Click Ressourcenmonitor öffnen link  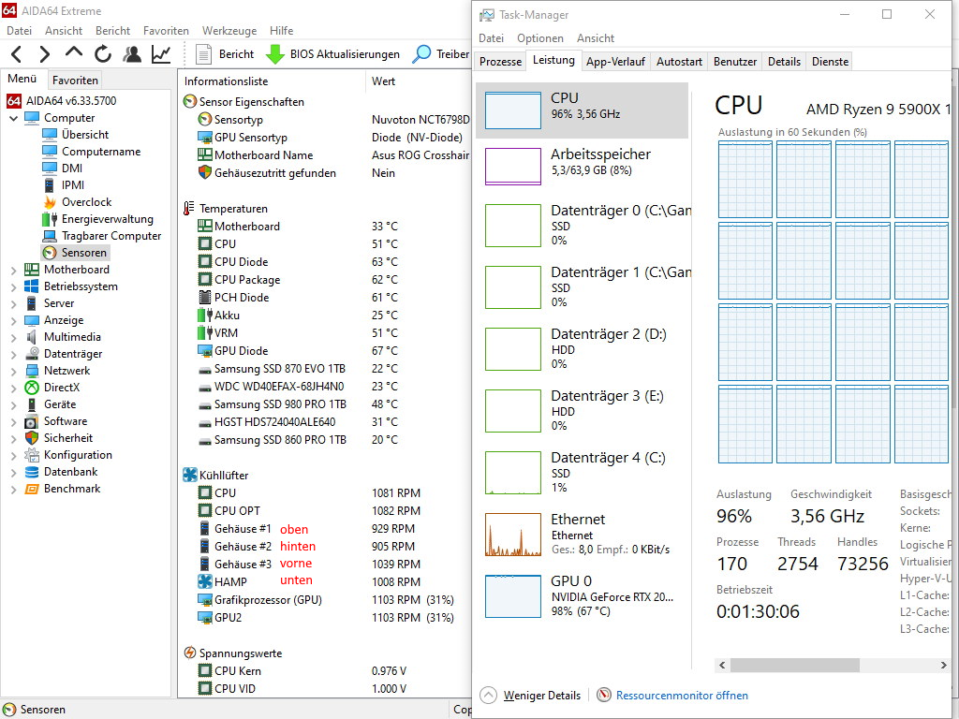(682, 696)
